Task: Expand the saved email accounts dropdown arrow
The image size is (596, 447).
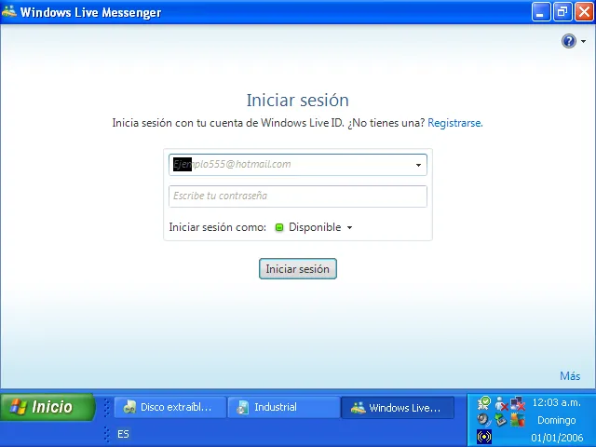Action: (x=418, y=165)
